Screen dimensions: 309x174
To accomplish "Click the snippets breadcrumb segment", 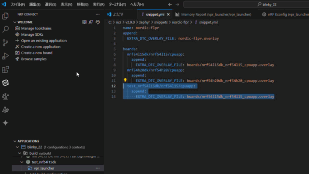I will click(161, 22).
